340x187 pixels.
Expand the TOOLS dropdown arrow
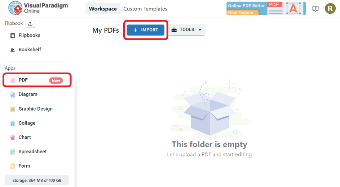[x=200, y=30]
